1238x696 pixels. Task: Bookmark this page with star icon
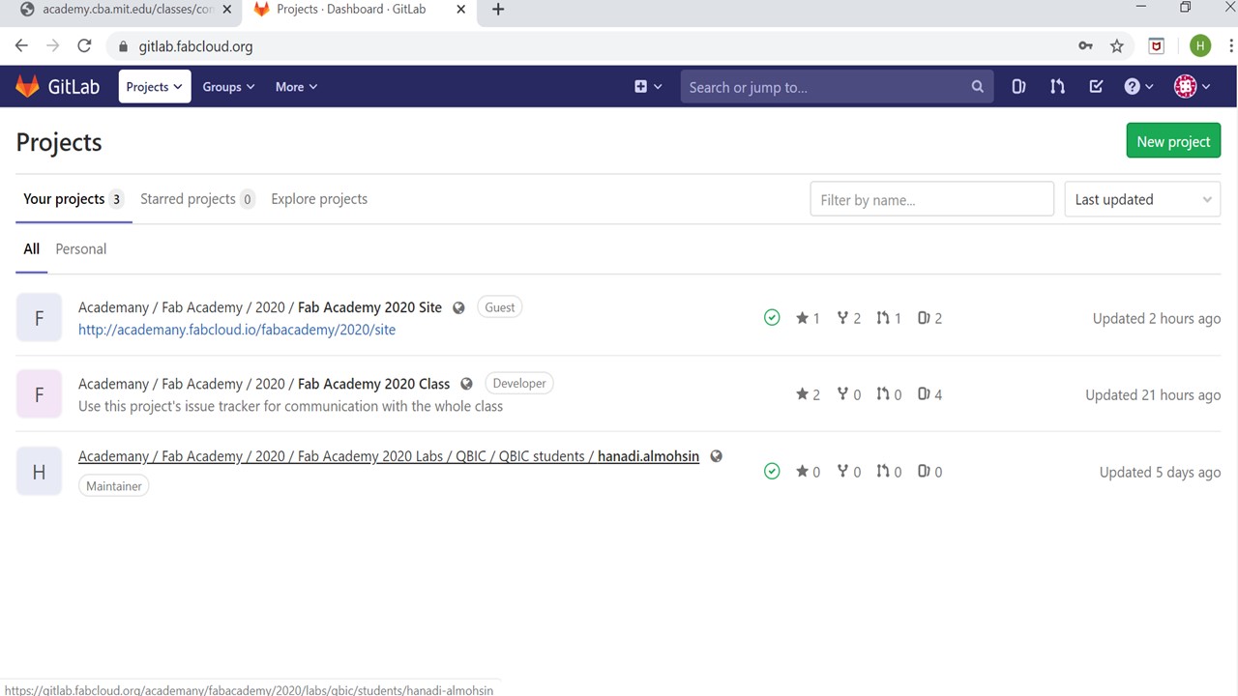(x=1117, y=45)
